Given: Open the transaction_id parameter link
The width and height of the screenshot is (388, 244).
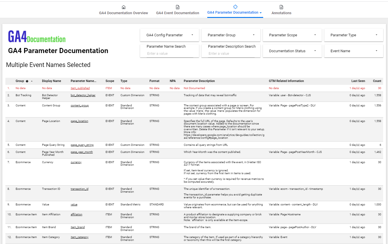Looking at the screenshot, I should pos(80,189).
